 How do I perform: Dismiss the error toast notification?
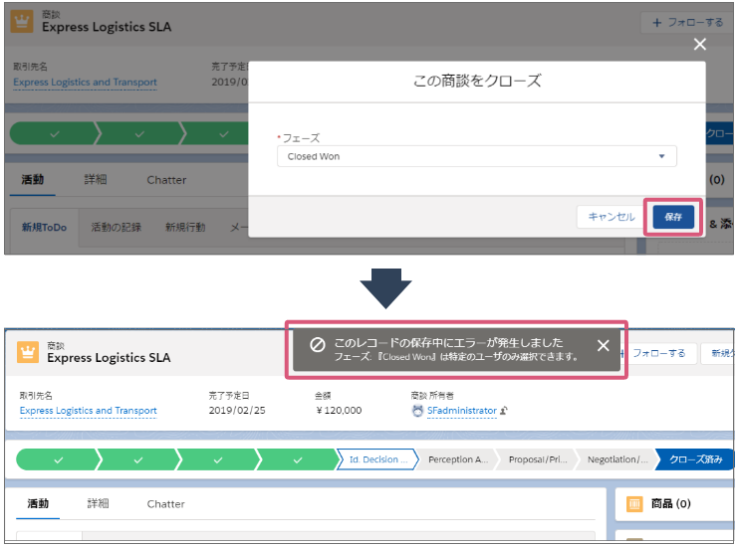(603, 345)
